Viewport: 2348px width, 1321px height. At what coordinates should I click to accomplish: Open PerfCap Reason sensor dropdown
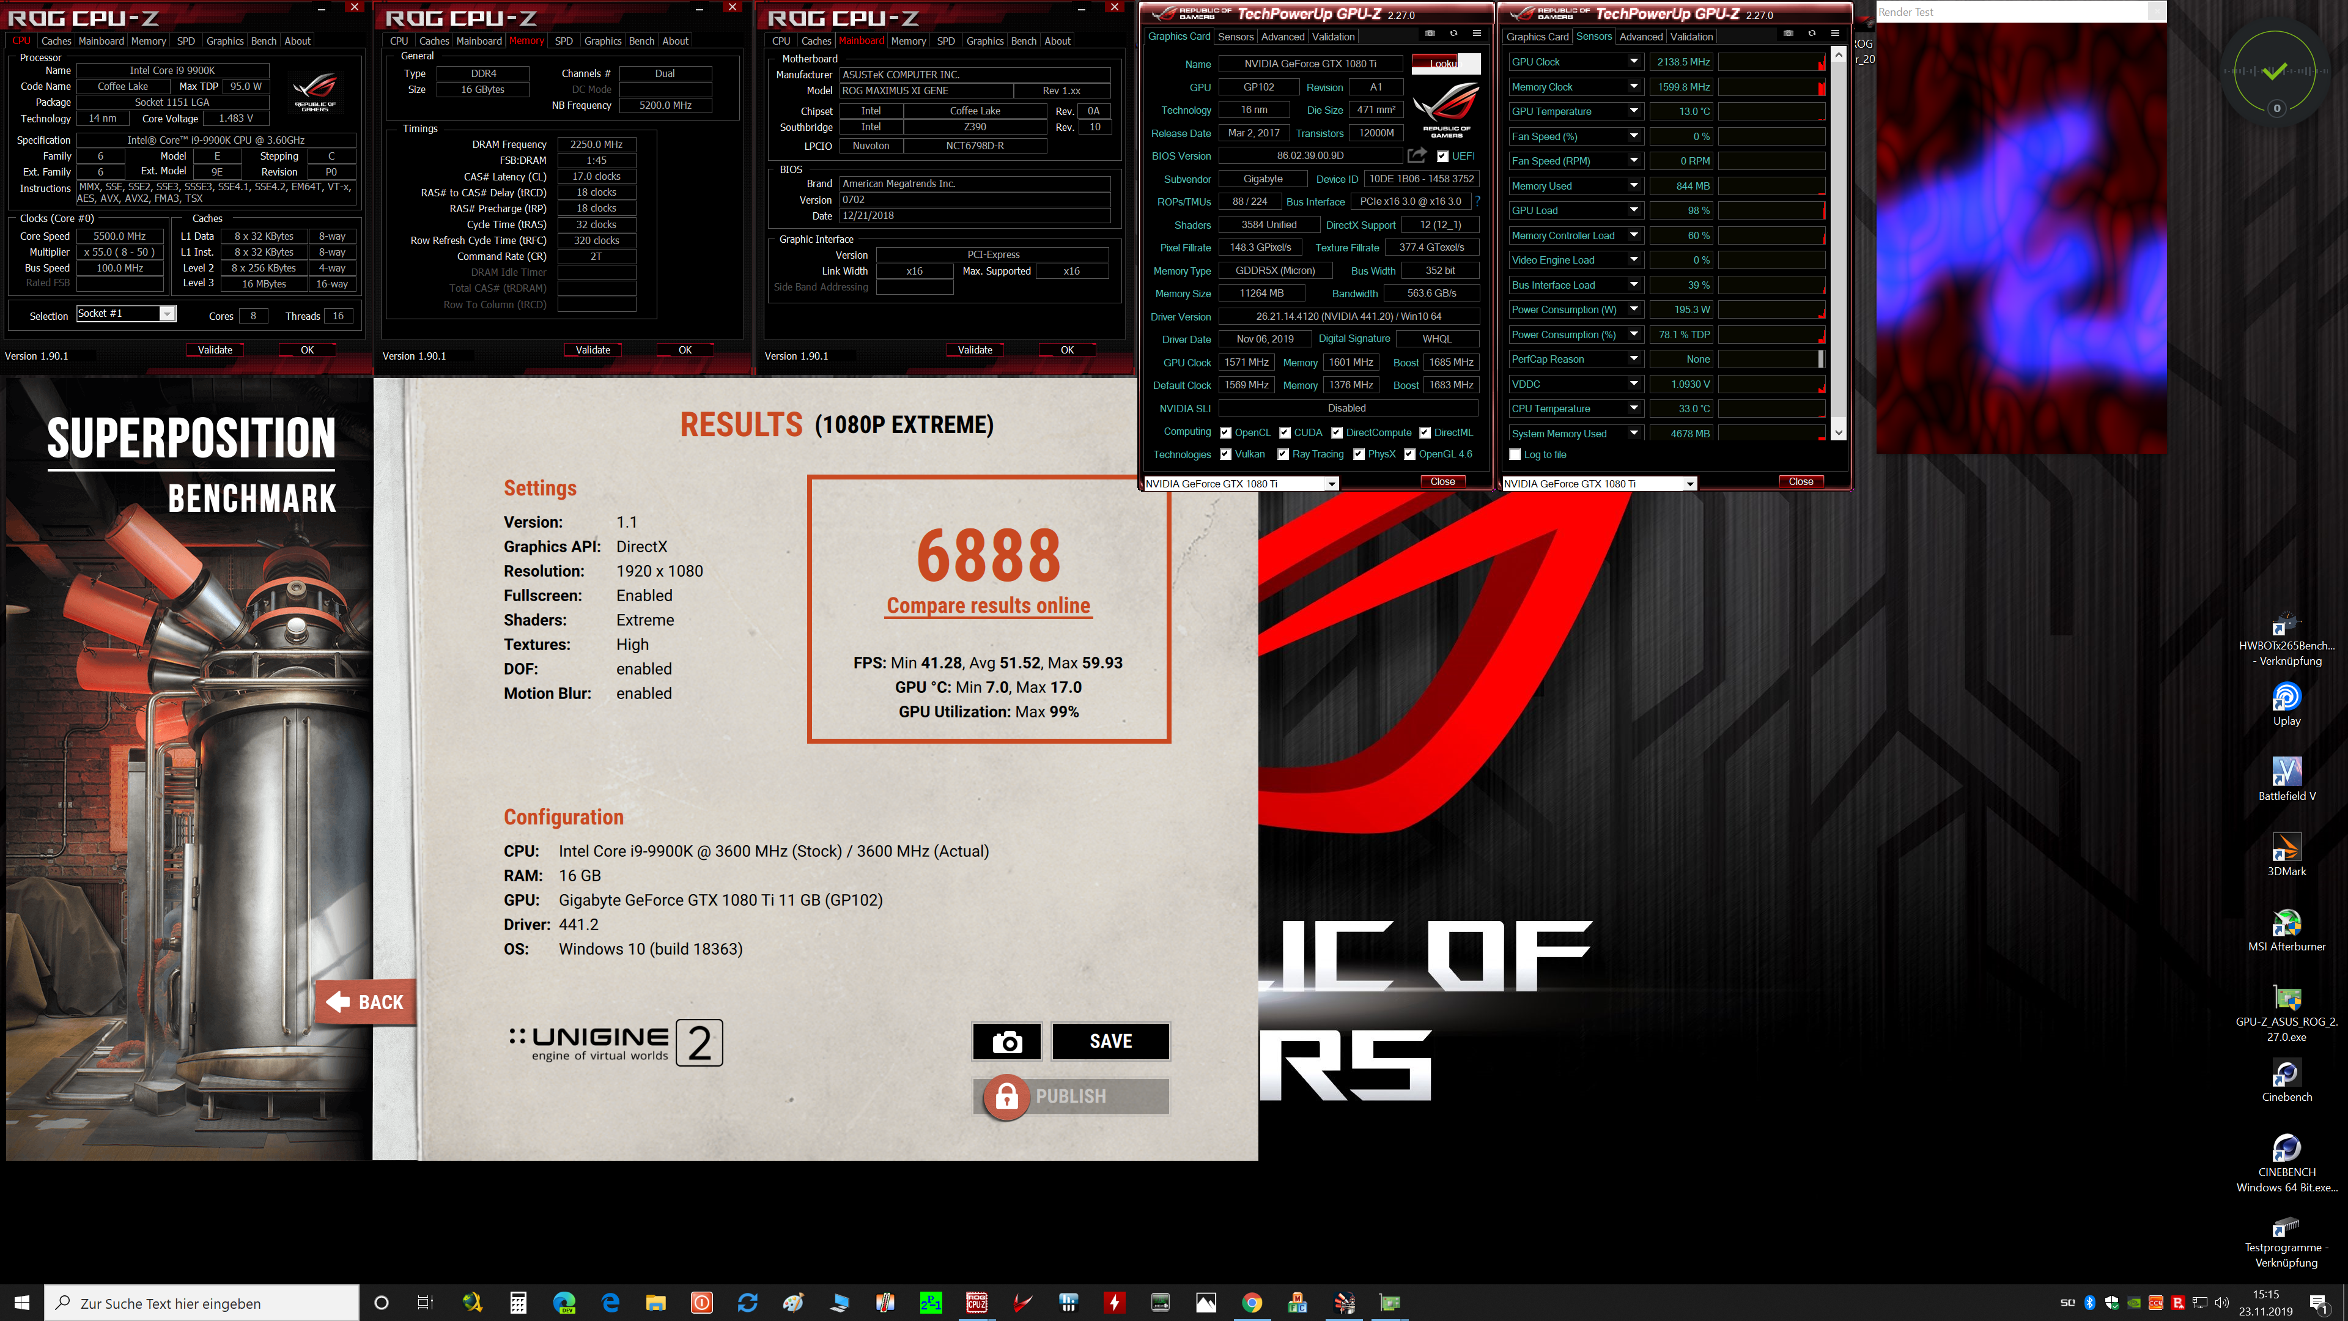(x=1633, y=358)
